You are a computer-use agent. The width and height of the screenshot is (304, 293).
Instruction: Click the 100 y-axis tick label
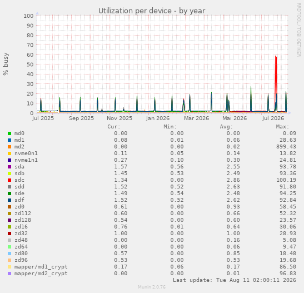pyautogui.click(x=28, y=16)
